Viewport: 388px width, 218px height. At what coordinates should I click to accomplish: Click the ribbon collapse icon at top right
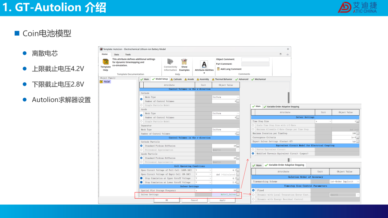coord(287,55)
